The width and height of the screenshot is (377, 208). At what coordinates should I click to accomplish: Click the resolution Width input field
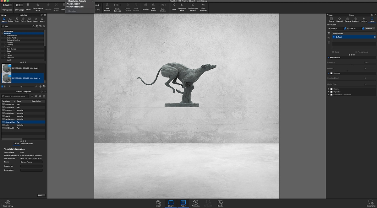[x=337, y=28]
